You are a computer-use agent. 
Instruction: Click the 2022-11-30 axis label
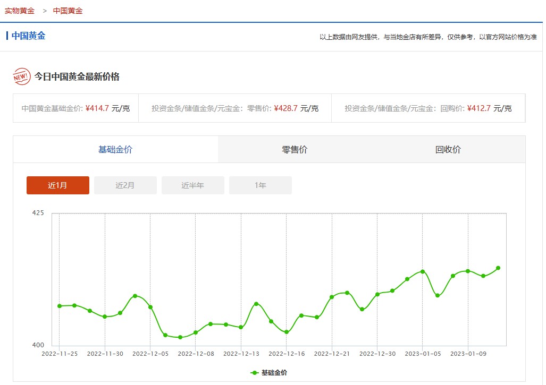tap(105, 354)
